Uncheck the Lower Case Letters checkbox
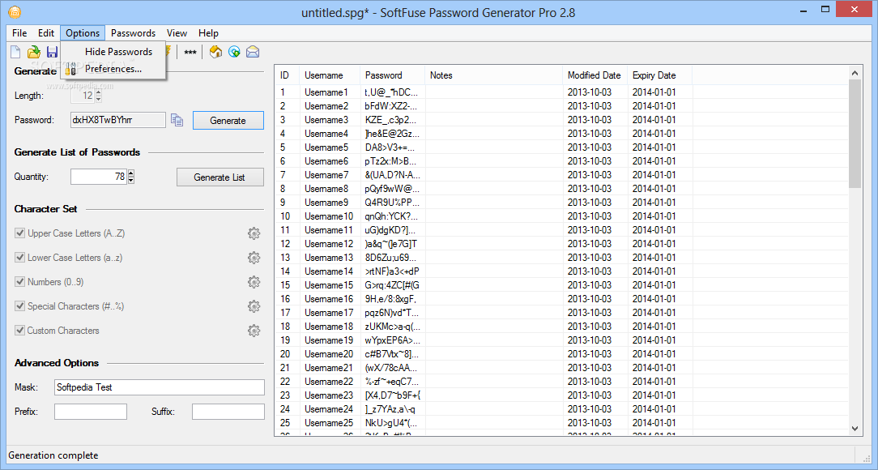The image size is (878, 470). coord(20,258)
